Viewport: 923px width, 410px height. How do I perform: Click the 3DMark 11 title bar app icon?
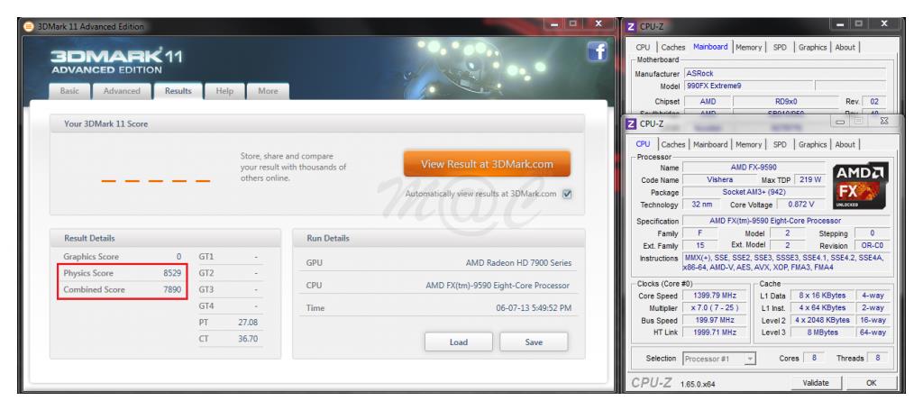[28, 26]
